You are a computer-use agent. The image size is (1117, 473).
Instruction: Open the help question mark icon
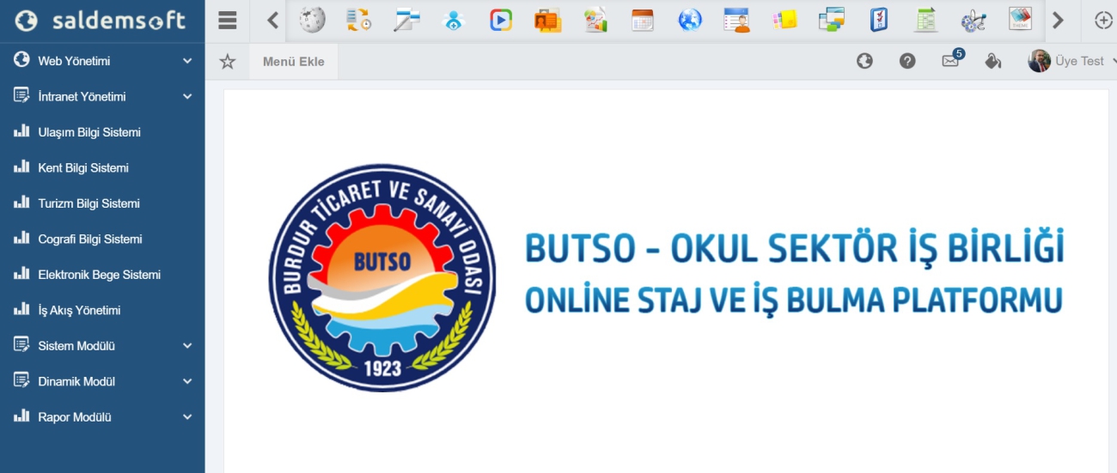click(907, 61)
